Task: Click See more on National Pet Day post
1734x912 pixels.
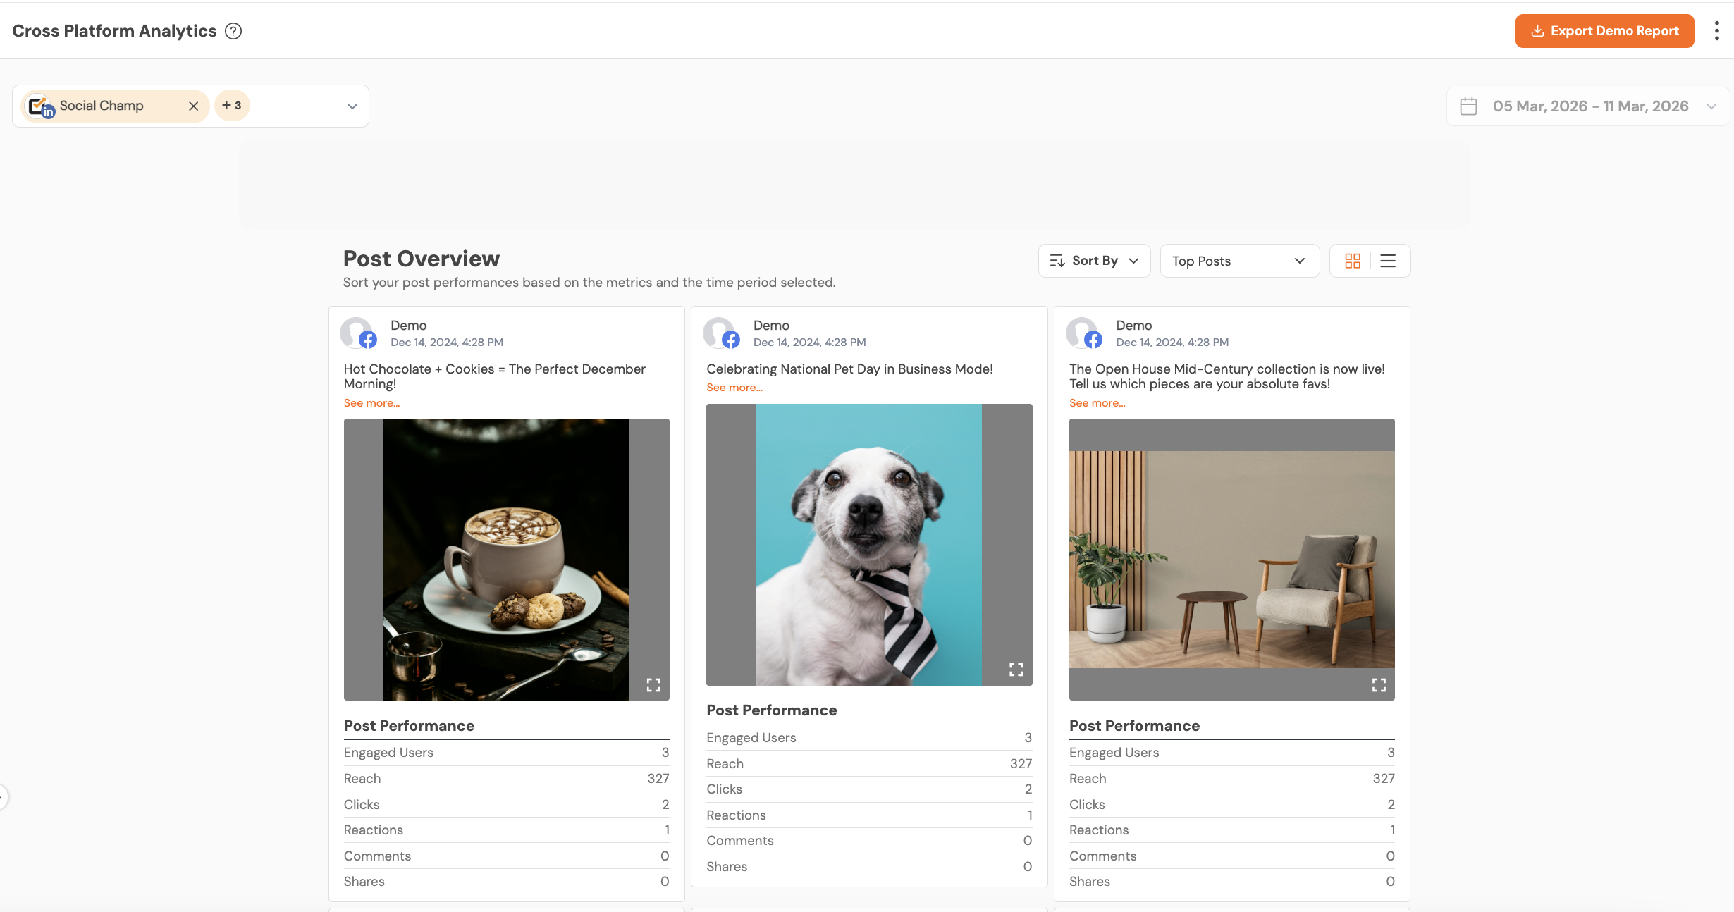Action: pyautogui.click(x=734, y=388)
